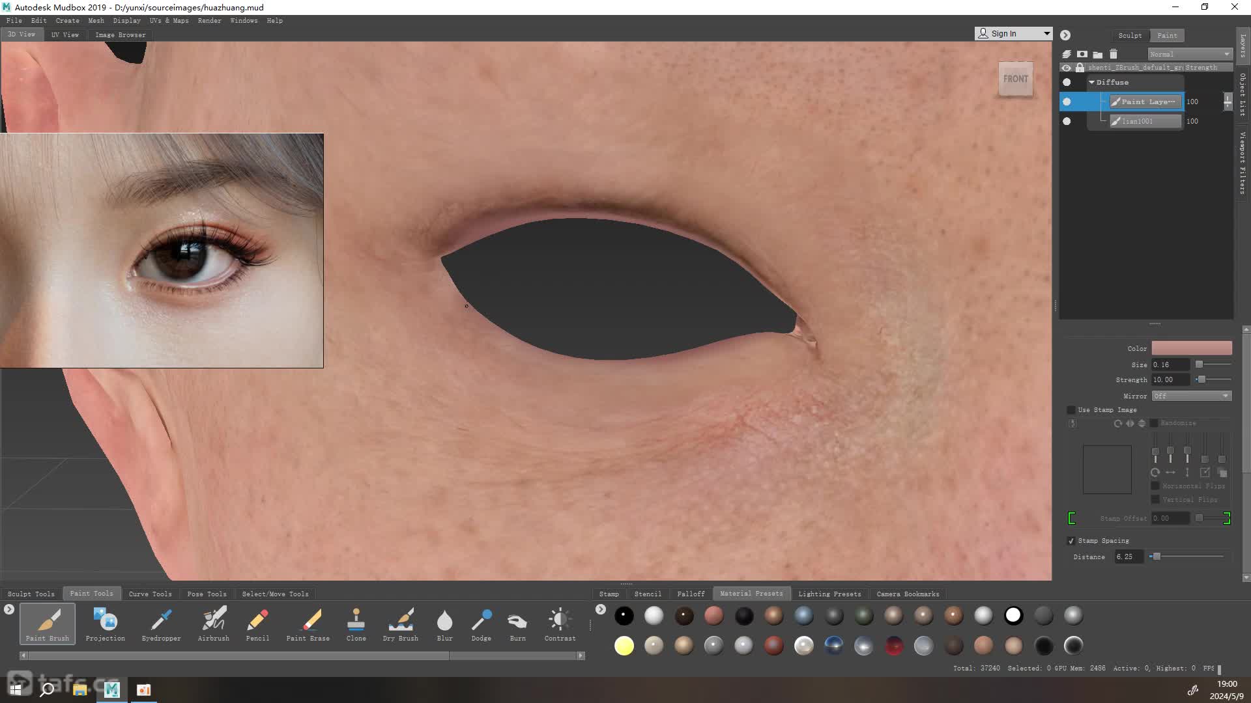Open the File menu
This screenshot has width=1251, height=703.
[14, 21]
